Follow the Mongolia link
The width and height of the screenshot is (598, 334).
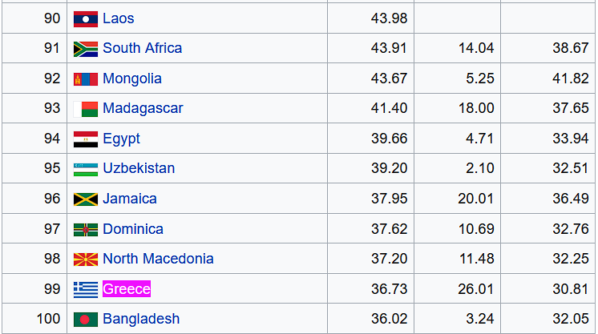(132, 78)
